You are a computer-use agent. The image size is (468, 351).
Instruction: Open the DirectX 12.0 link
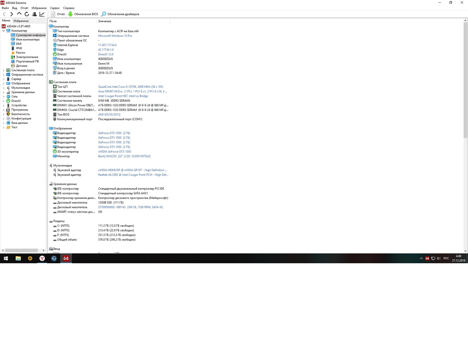106,54
